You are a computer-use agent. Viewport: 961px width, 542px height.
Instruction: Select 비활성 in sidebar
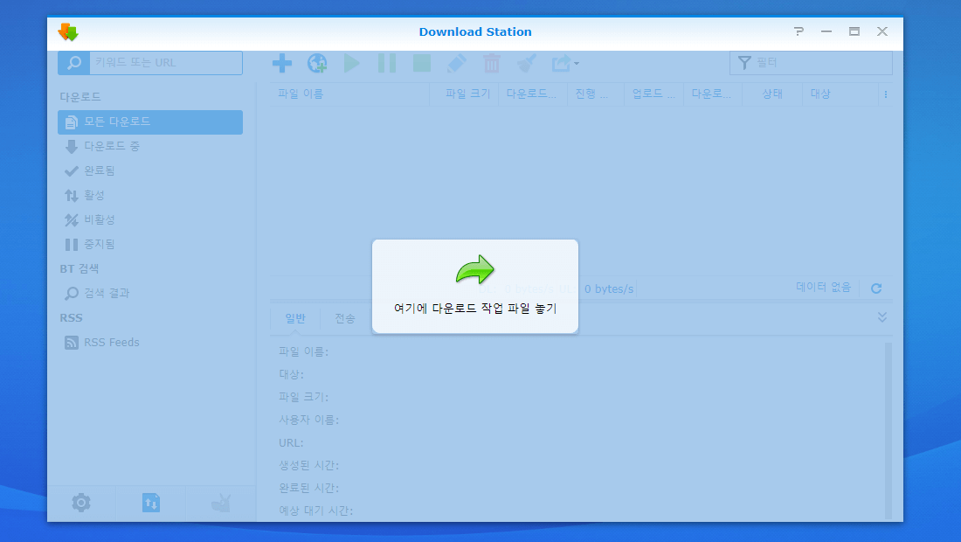coord(150,220)
